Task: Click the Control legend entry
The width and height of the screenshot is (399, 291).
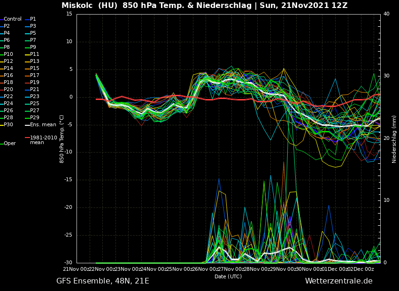Action: click(12, 19)
